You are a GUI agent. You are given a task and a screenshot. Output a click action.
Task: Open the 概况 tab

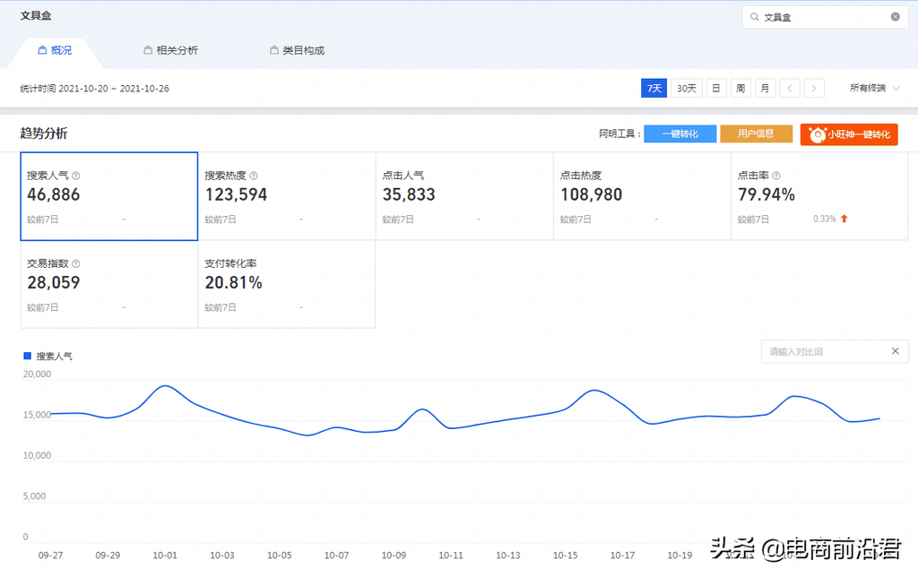[x=55, y=50]
